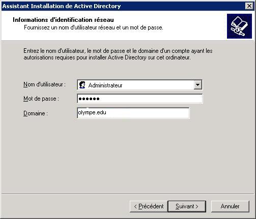The width and height of the screenshot is (256, 219).
Task: Click the Administrateur text in the username combo box
Action: 105,85
